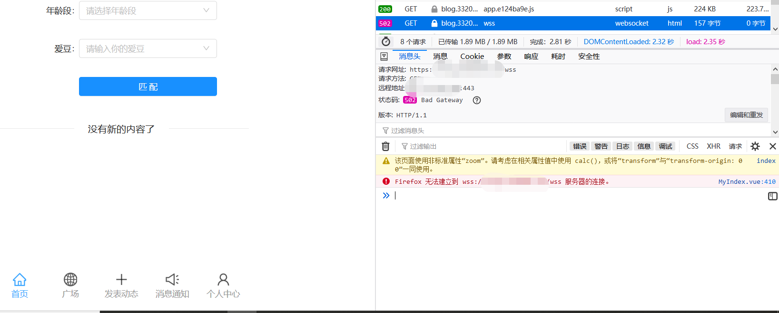Viewport: 779px width, 313px height.
Task: Click lock icon on app.e124ba9e.js request
Action: click(x=434, y=9)
